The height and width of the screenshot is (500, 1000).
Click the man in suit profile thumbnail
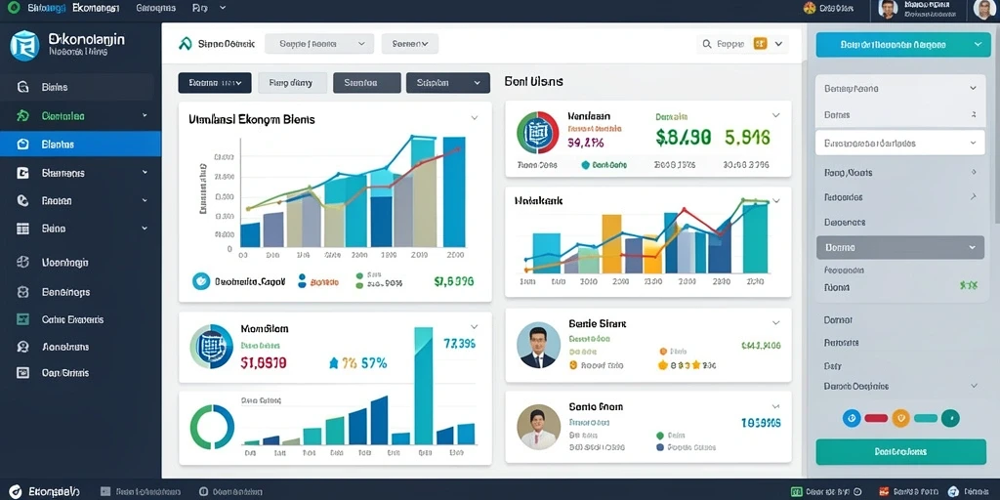point(538,345)
